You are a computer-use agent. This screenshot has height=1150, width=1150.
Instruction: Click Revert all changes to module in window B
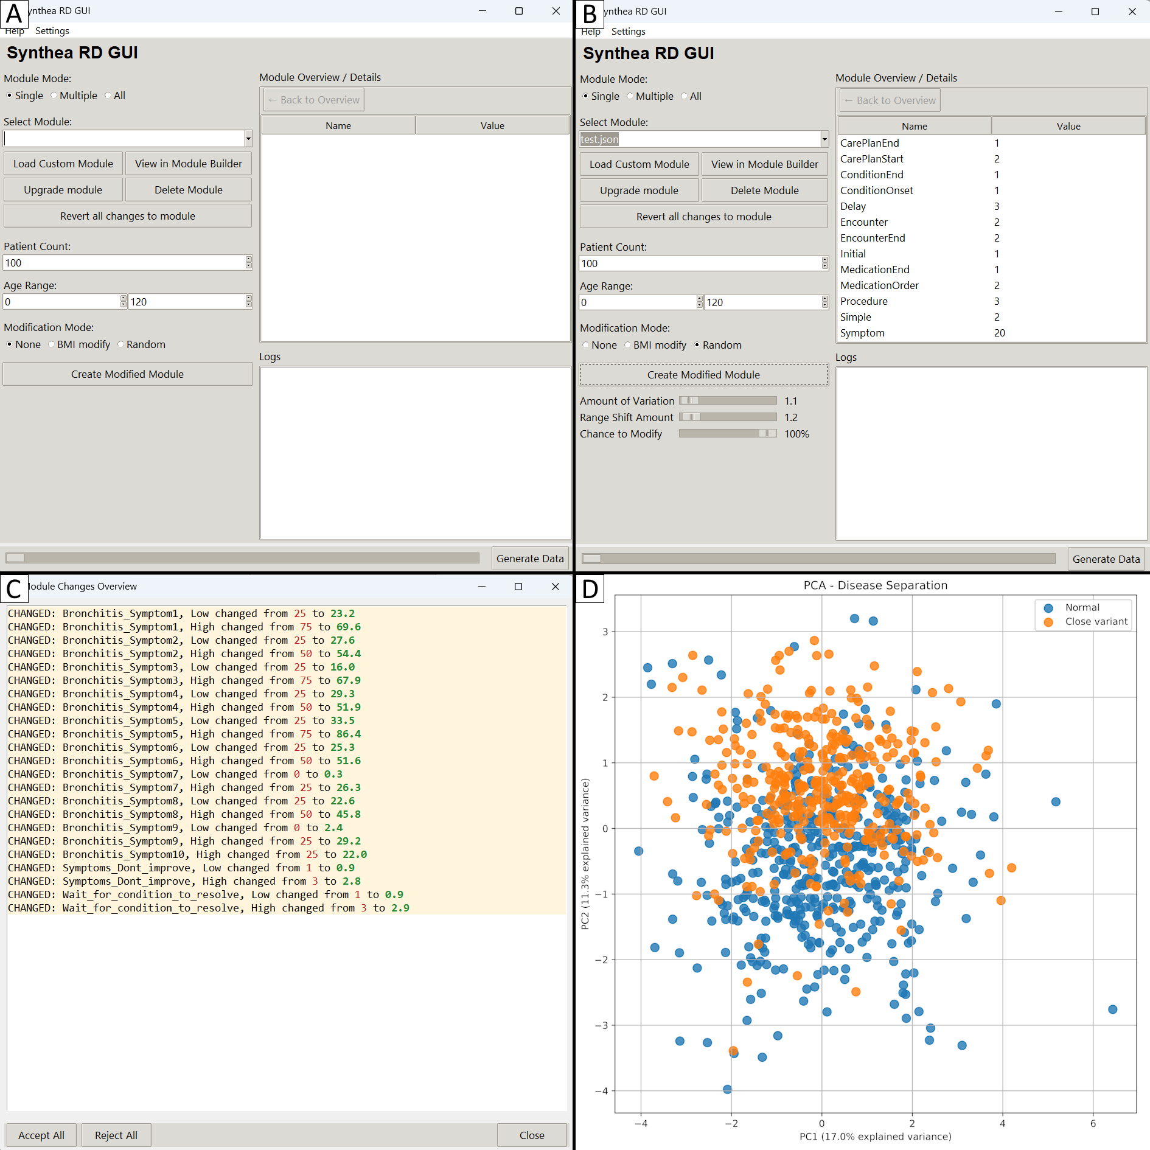[x=704, y=217]
